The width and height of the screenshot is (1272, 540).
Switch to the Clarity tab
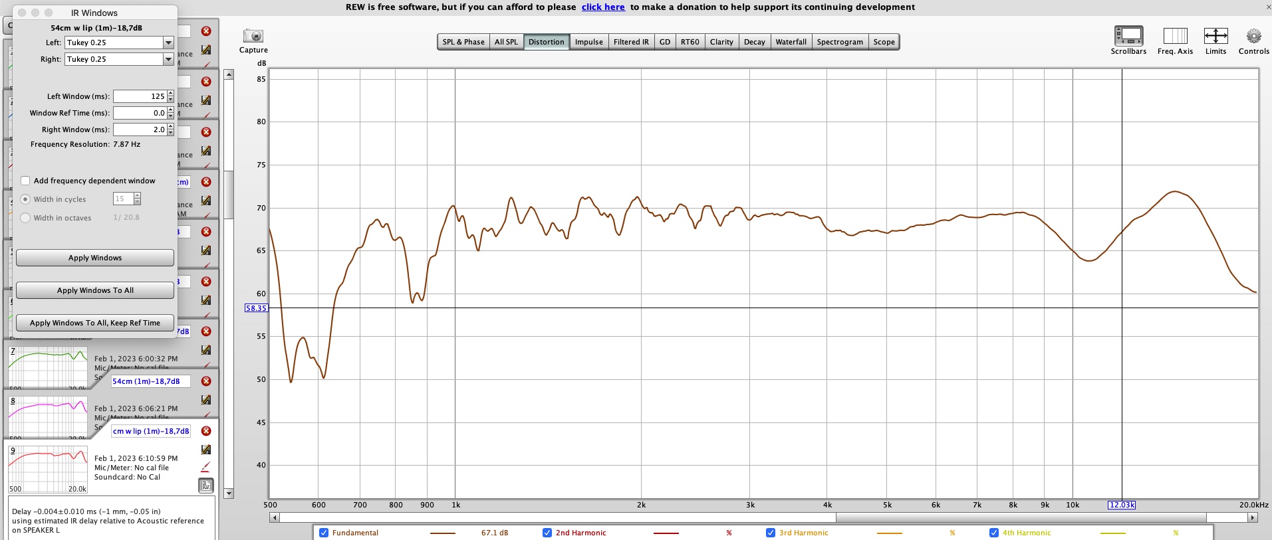[721, 42]
